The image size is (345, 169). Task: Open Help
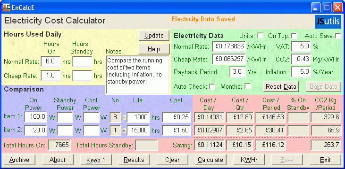pos(154,49)
